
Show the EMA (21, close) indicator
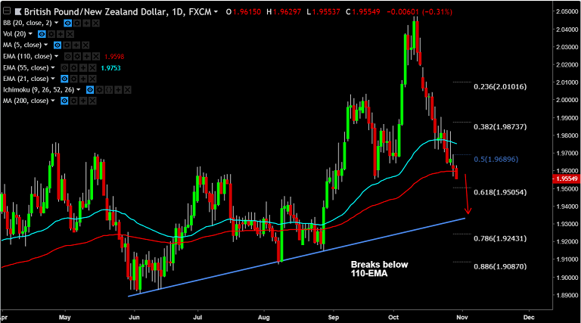(64, 79)
